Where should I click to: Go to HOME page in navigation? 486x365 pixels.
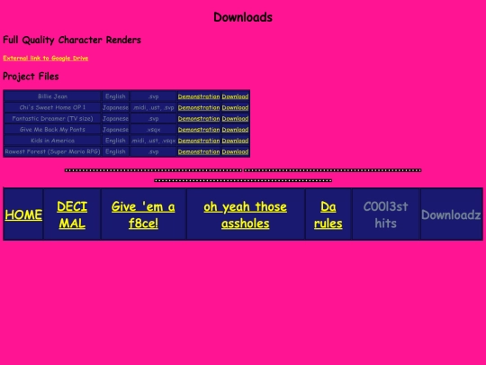[23, 214]
